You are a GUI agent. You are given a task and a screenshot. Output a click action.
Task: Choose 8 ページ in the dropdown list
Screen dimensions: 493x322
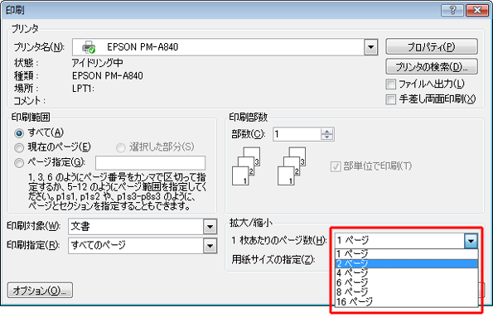[x=407, y=292]
